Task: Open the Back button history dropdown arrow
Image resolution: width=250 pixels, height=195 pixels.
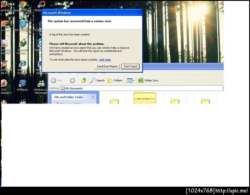Action: point(66,81)
